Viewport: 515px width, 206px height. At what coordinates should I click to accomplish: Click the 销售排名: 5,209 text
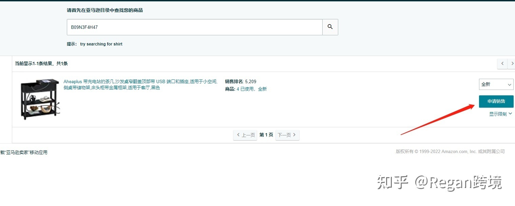241,81
